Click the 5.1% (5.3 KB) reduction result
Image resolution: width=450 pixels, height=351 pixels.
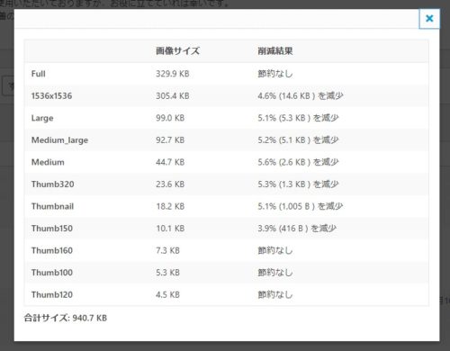pos(298,118)
